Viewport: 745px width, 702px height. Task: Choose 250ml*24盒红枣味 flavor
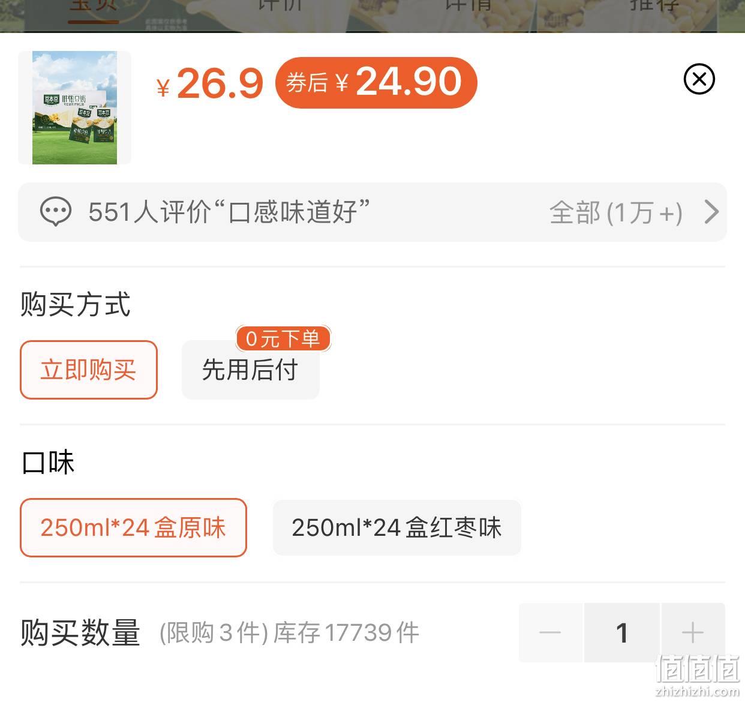point(396,527)
